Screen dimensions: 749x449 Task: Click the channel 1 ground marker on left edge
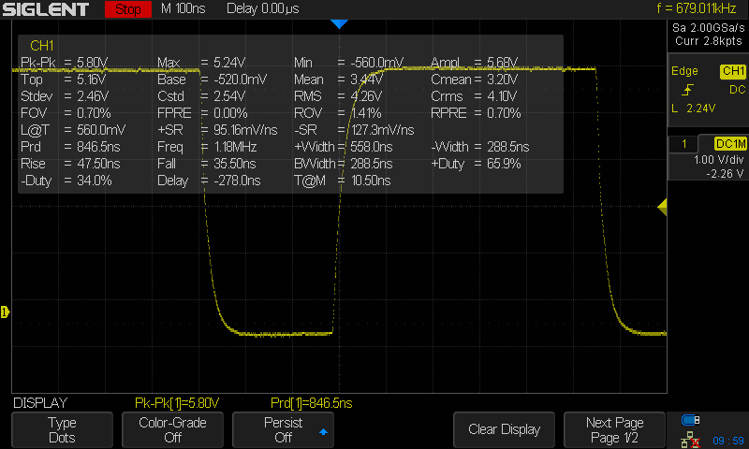[4, 311]
